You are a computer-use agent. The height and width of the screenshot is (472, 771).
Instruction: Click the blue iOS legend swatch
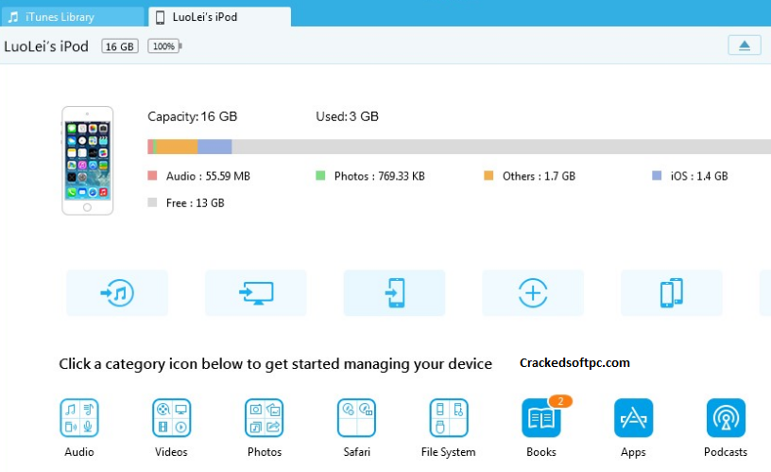(657, 175)
